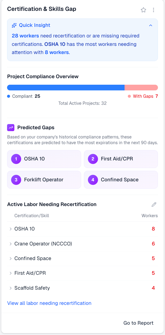Click the blue Compliant portion of the bar

click(x=66, y=87)
